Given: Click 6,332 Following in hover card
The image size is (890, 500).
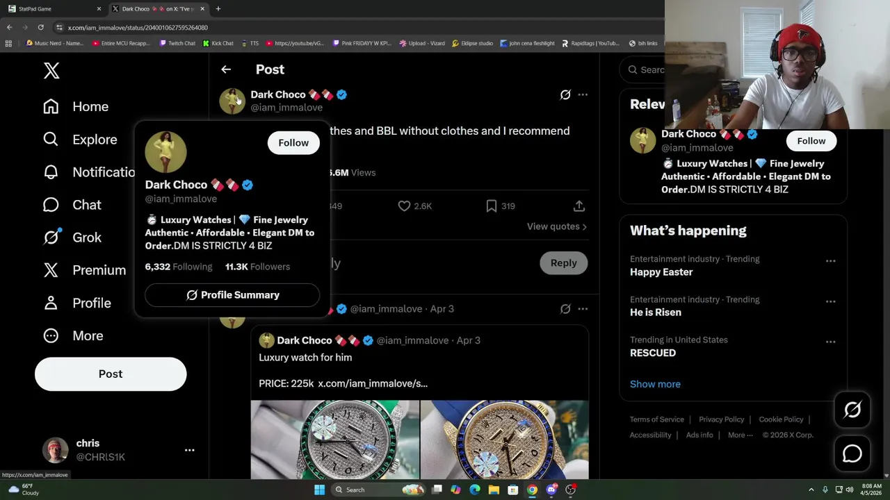Looking at the screenshot, I should (x=179, y=266).
